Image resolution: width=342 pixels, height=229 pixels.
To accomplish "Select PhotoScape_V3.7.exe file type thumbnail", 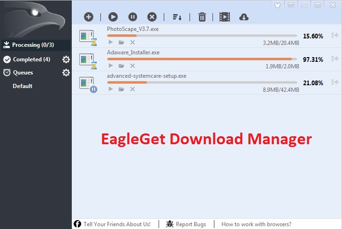I will tap(88, 37).
